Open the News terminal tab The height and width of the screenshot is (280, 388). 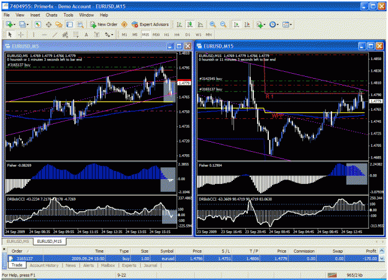pos(71,265)
